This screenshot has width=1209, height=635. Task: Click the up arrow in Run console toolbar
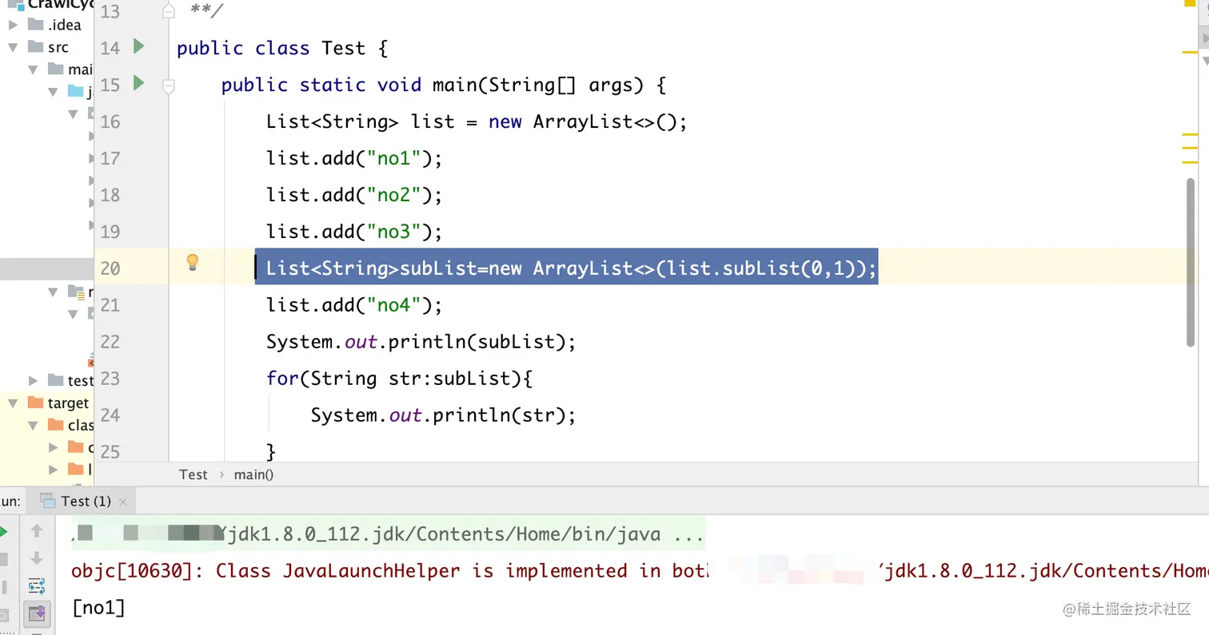coord(36,530)
